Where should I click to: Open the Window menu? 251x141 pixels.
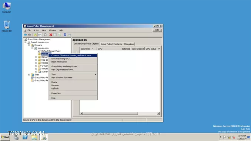[52, 30]
